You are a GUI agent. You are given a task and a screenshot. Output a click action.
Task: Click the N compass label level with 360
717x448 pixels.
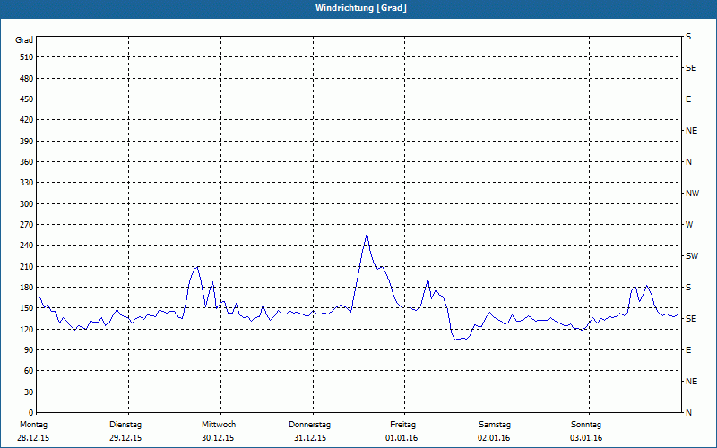pyautogui.click(x=688, y=162)
